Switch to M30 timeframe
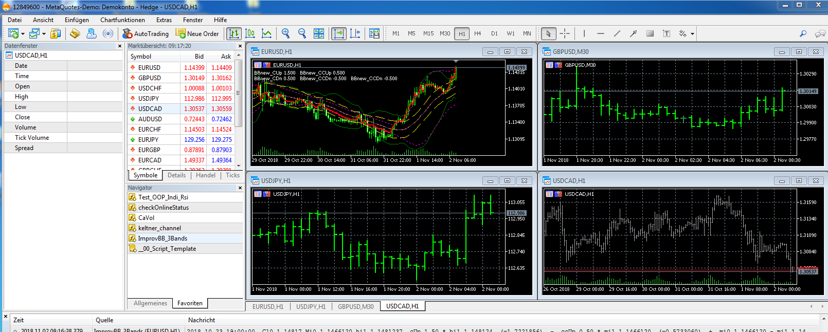Image resolution: width=828 pixels, height=332 pixels. tap(445, 33)
